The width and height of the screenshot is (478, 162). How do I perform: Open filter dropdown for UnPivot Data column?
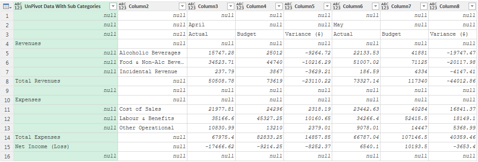pos(113,6)
